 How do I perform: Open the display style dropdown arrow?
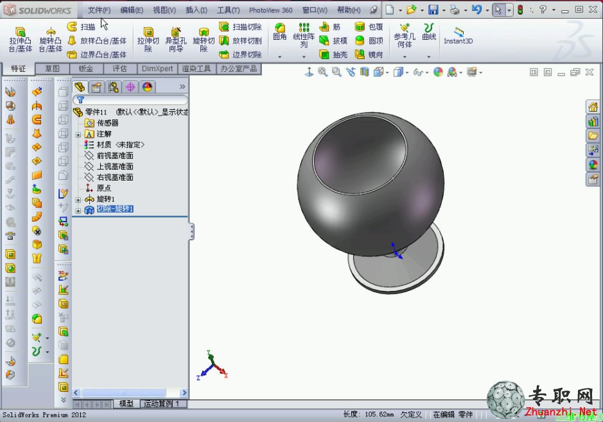pyautogui.click(x=407, y=73)
